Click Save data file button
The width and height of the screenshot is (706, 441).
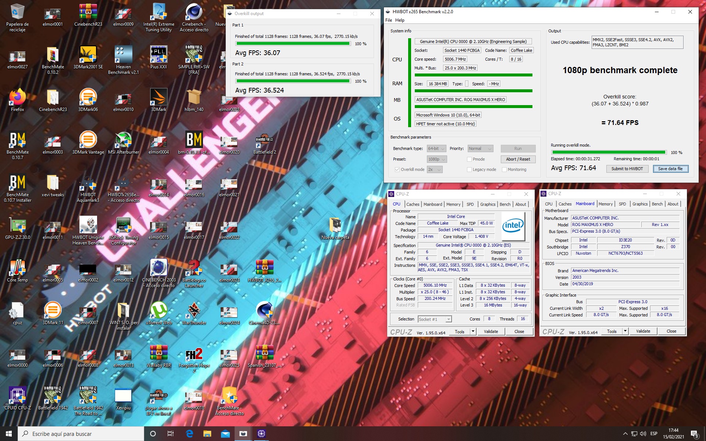[x=670, y=169]
